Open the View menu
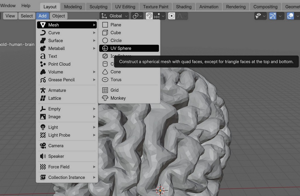The width and height of the screenshot is (300, 196). (10, 16)
